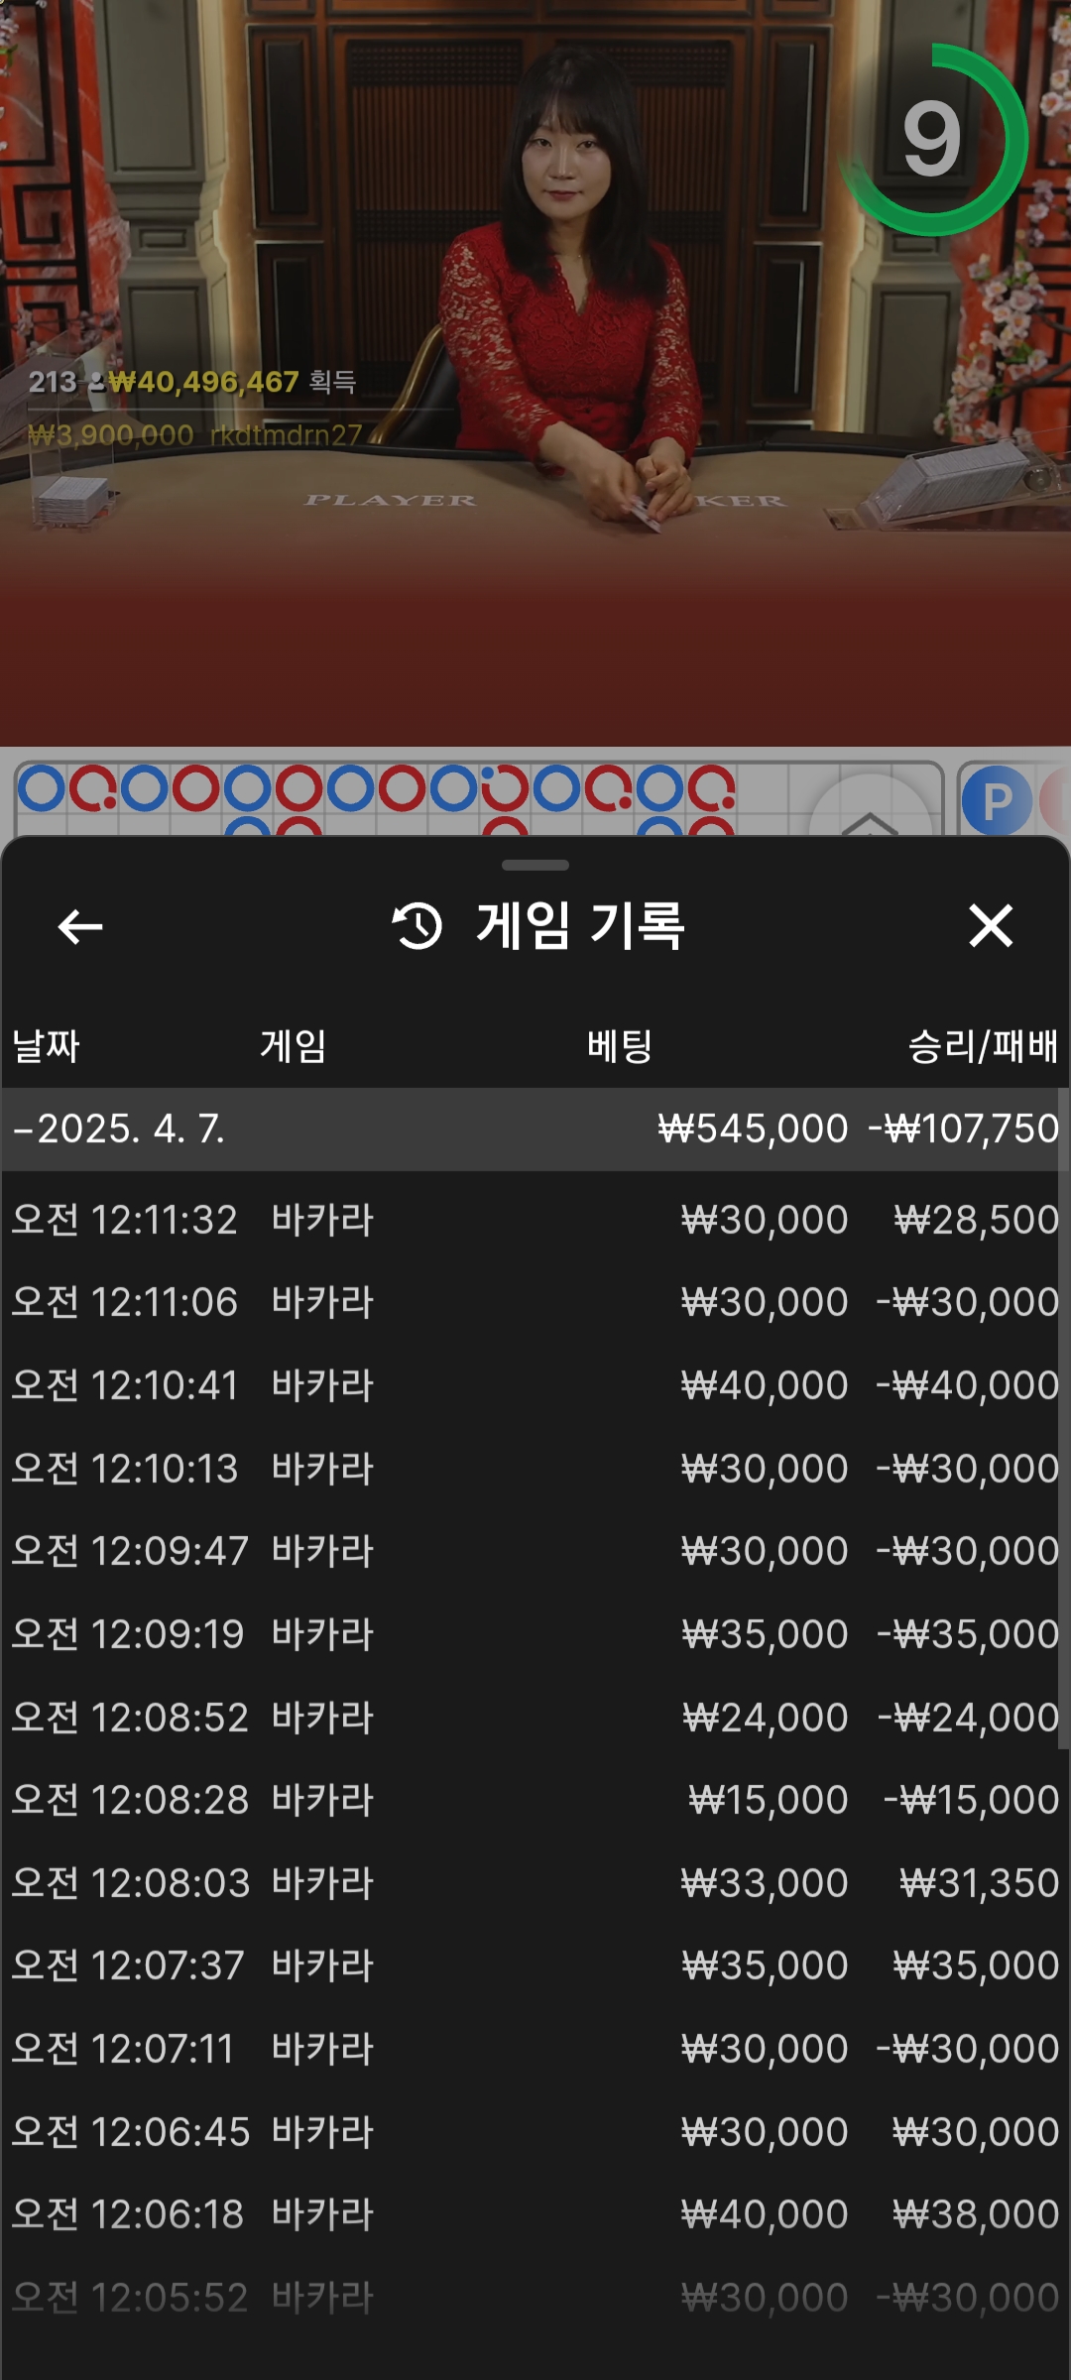Viewport: 1071px width, 2380px height.
Task: Open the 오전 12:11:32 바카라 record
Action: point(535,1220)
